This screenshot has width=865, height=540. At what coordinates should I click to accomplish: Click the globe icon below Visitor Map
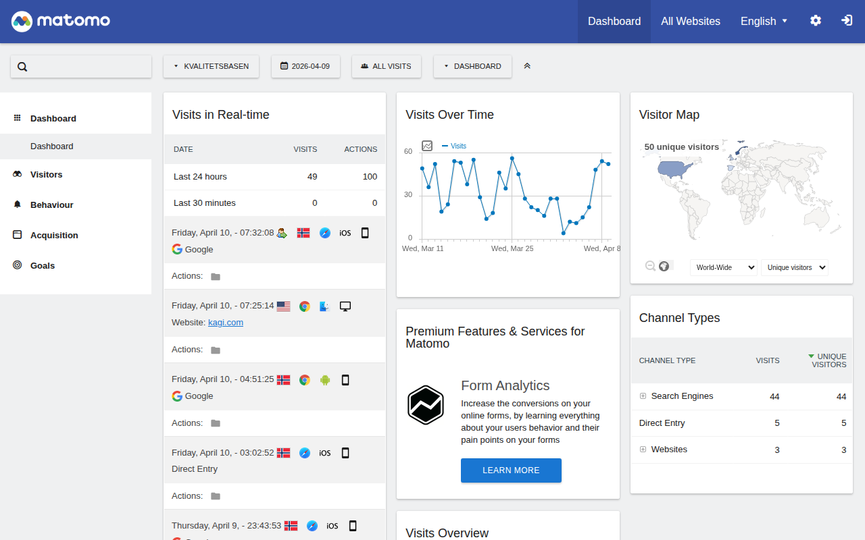664,266
